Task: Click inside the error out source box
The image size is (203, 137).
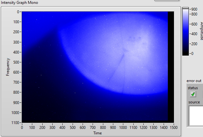Action: coord(196,116)
